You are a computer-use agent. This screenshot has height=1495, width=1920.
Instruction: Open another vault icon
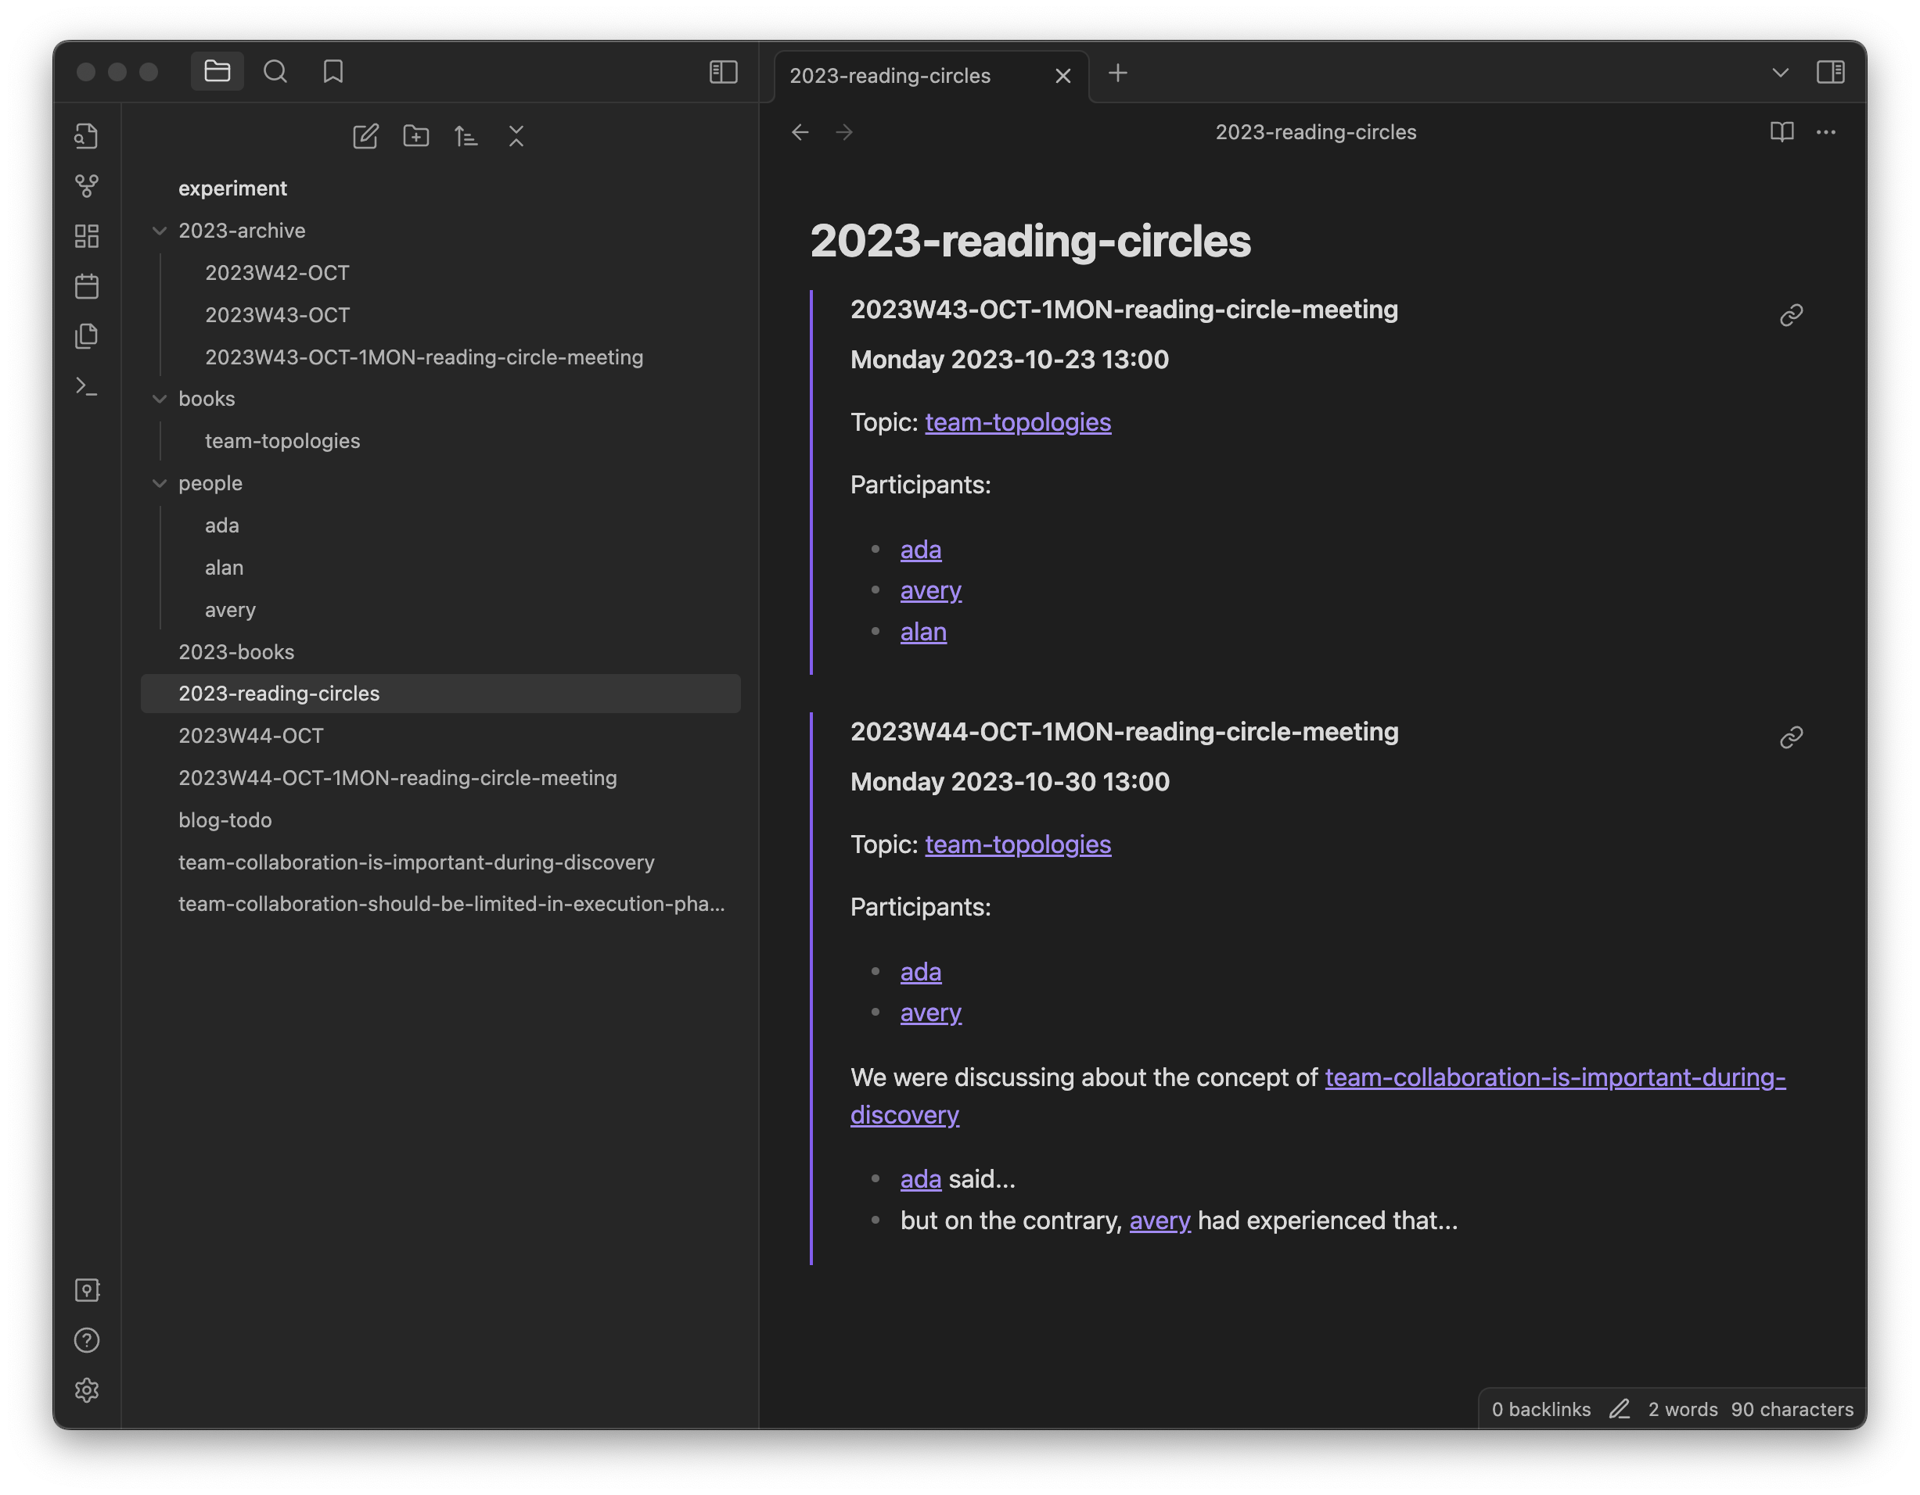pos(86,1290)
